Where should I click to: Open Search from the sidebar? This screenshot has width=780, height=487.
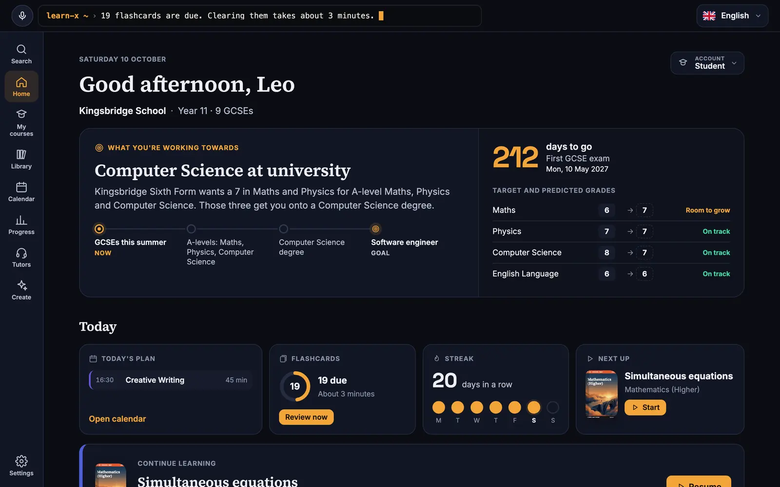click(x=21, y=54)
